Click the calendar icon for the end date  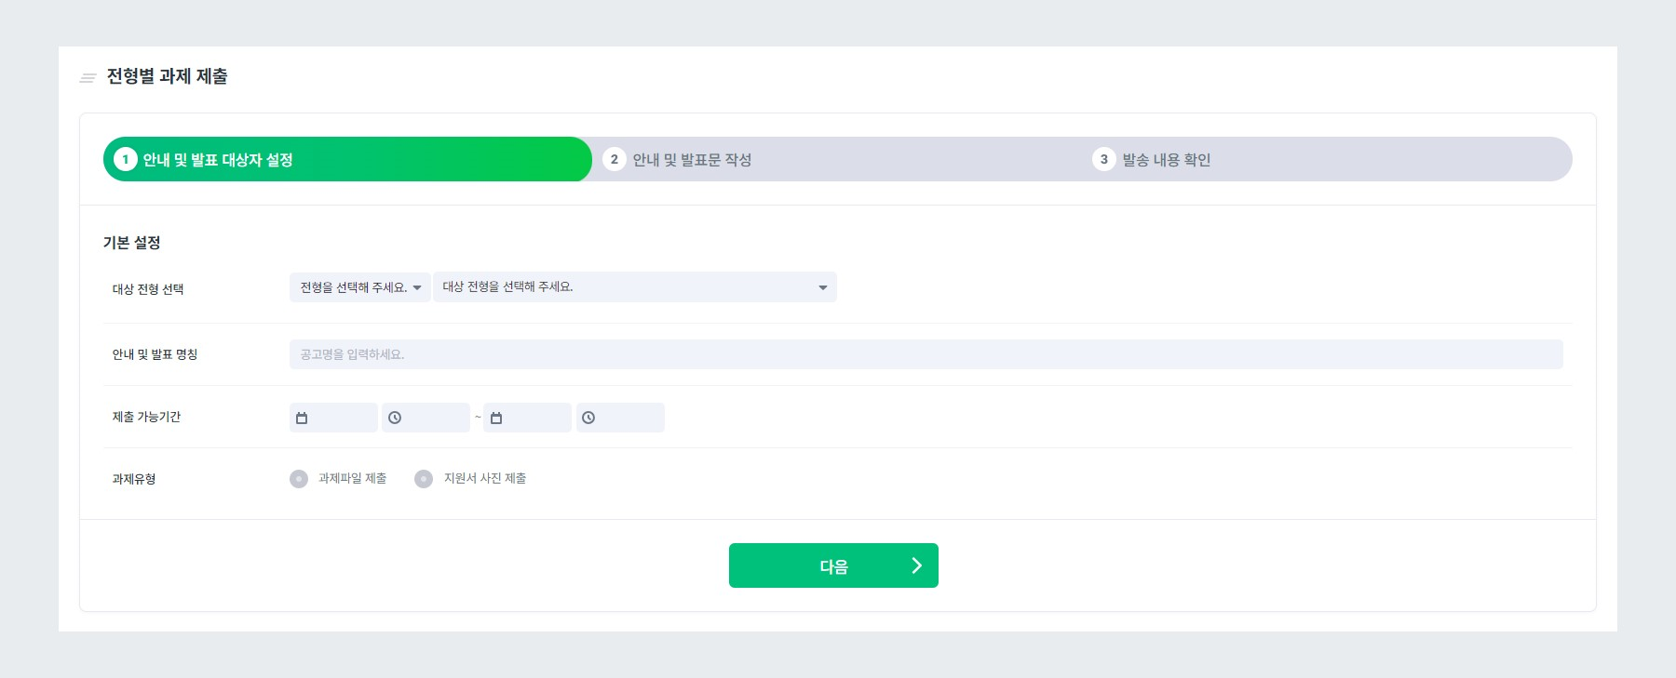pos(495,417)
